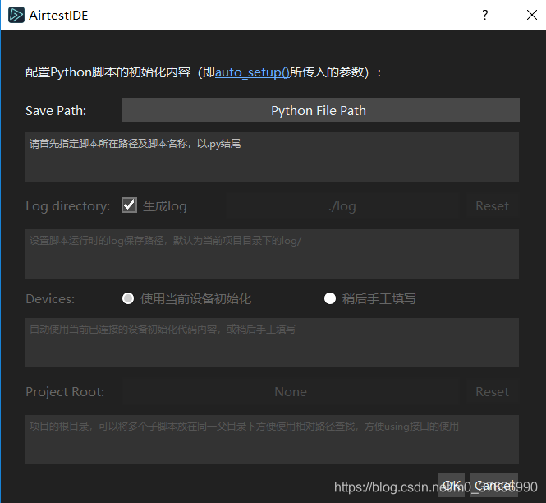Click the Project Root None path field
546x503 pixels.
290,392
